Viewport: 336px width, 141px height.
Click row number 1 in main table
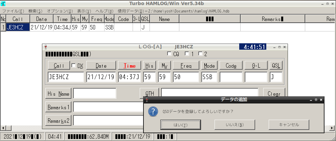click(x=3, y=27)
